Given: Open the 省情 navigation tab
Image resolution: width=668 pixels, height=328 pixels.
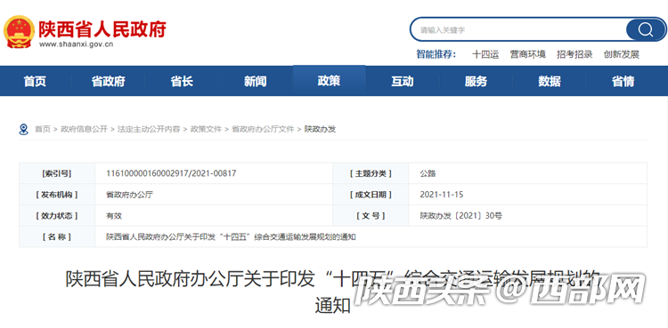Looking at the screenshot, I should tap(623, 81).
